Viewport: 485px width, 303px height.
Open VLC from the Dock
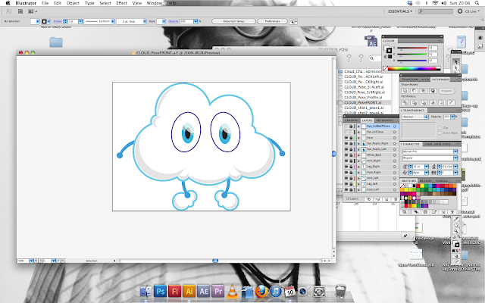click(x=233, y=291)
